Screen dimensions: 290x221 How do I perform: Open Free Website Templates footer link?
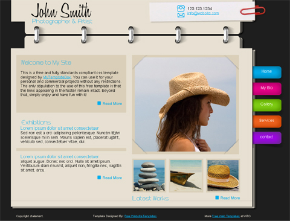[140, 216]
